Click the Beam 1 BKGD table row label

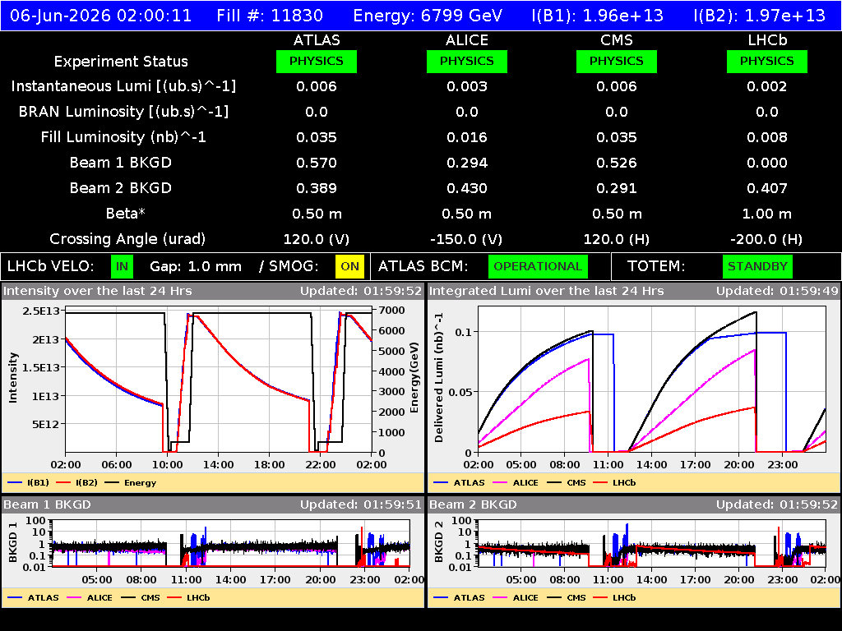pyautogui.click(x=121, y=163)
